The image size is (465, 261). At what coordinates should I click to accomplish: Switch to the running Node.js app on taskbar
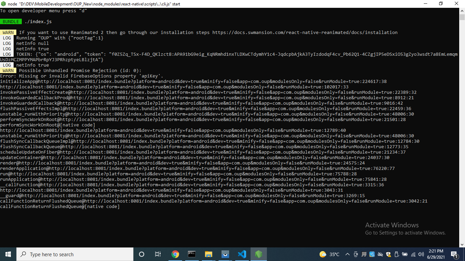[x=258, y=254]
